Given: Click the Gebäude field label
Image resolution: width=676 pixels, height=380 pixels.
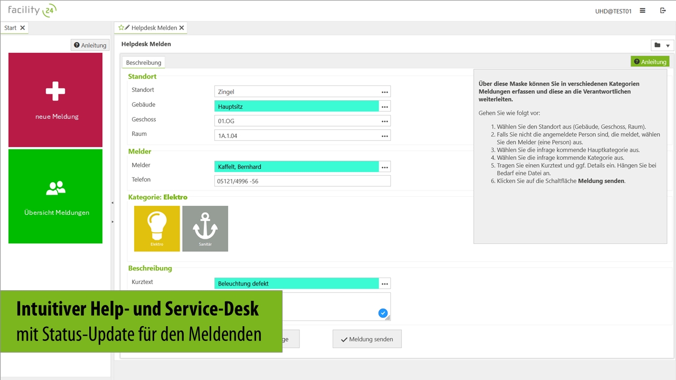Looking at the screenshot, I should pyautogui.click(x=144, y=104).
